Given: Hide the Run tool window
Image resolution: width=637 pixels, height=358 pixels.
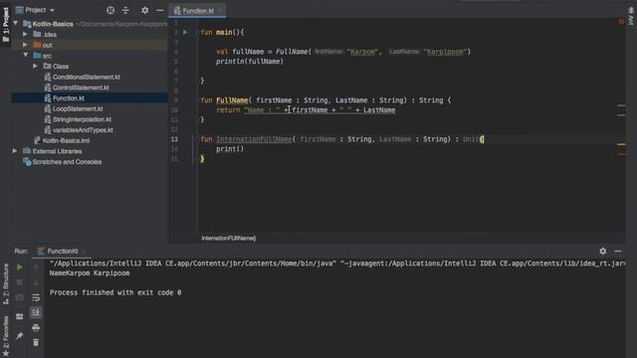Looking at the screenshot, I should coord(618,252).
